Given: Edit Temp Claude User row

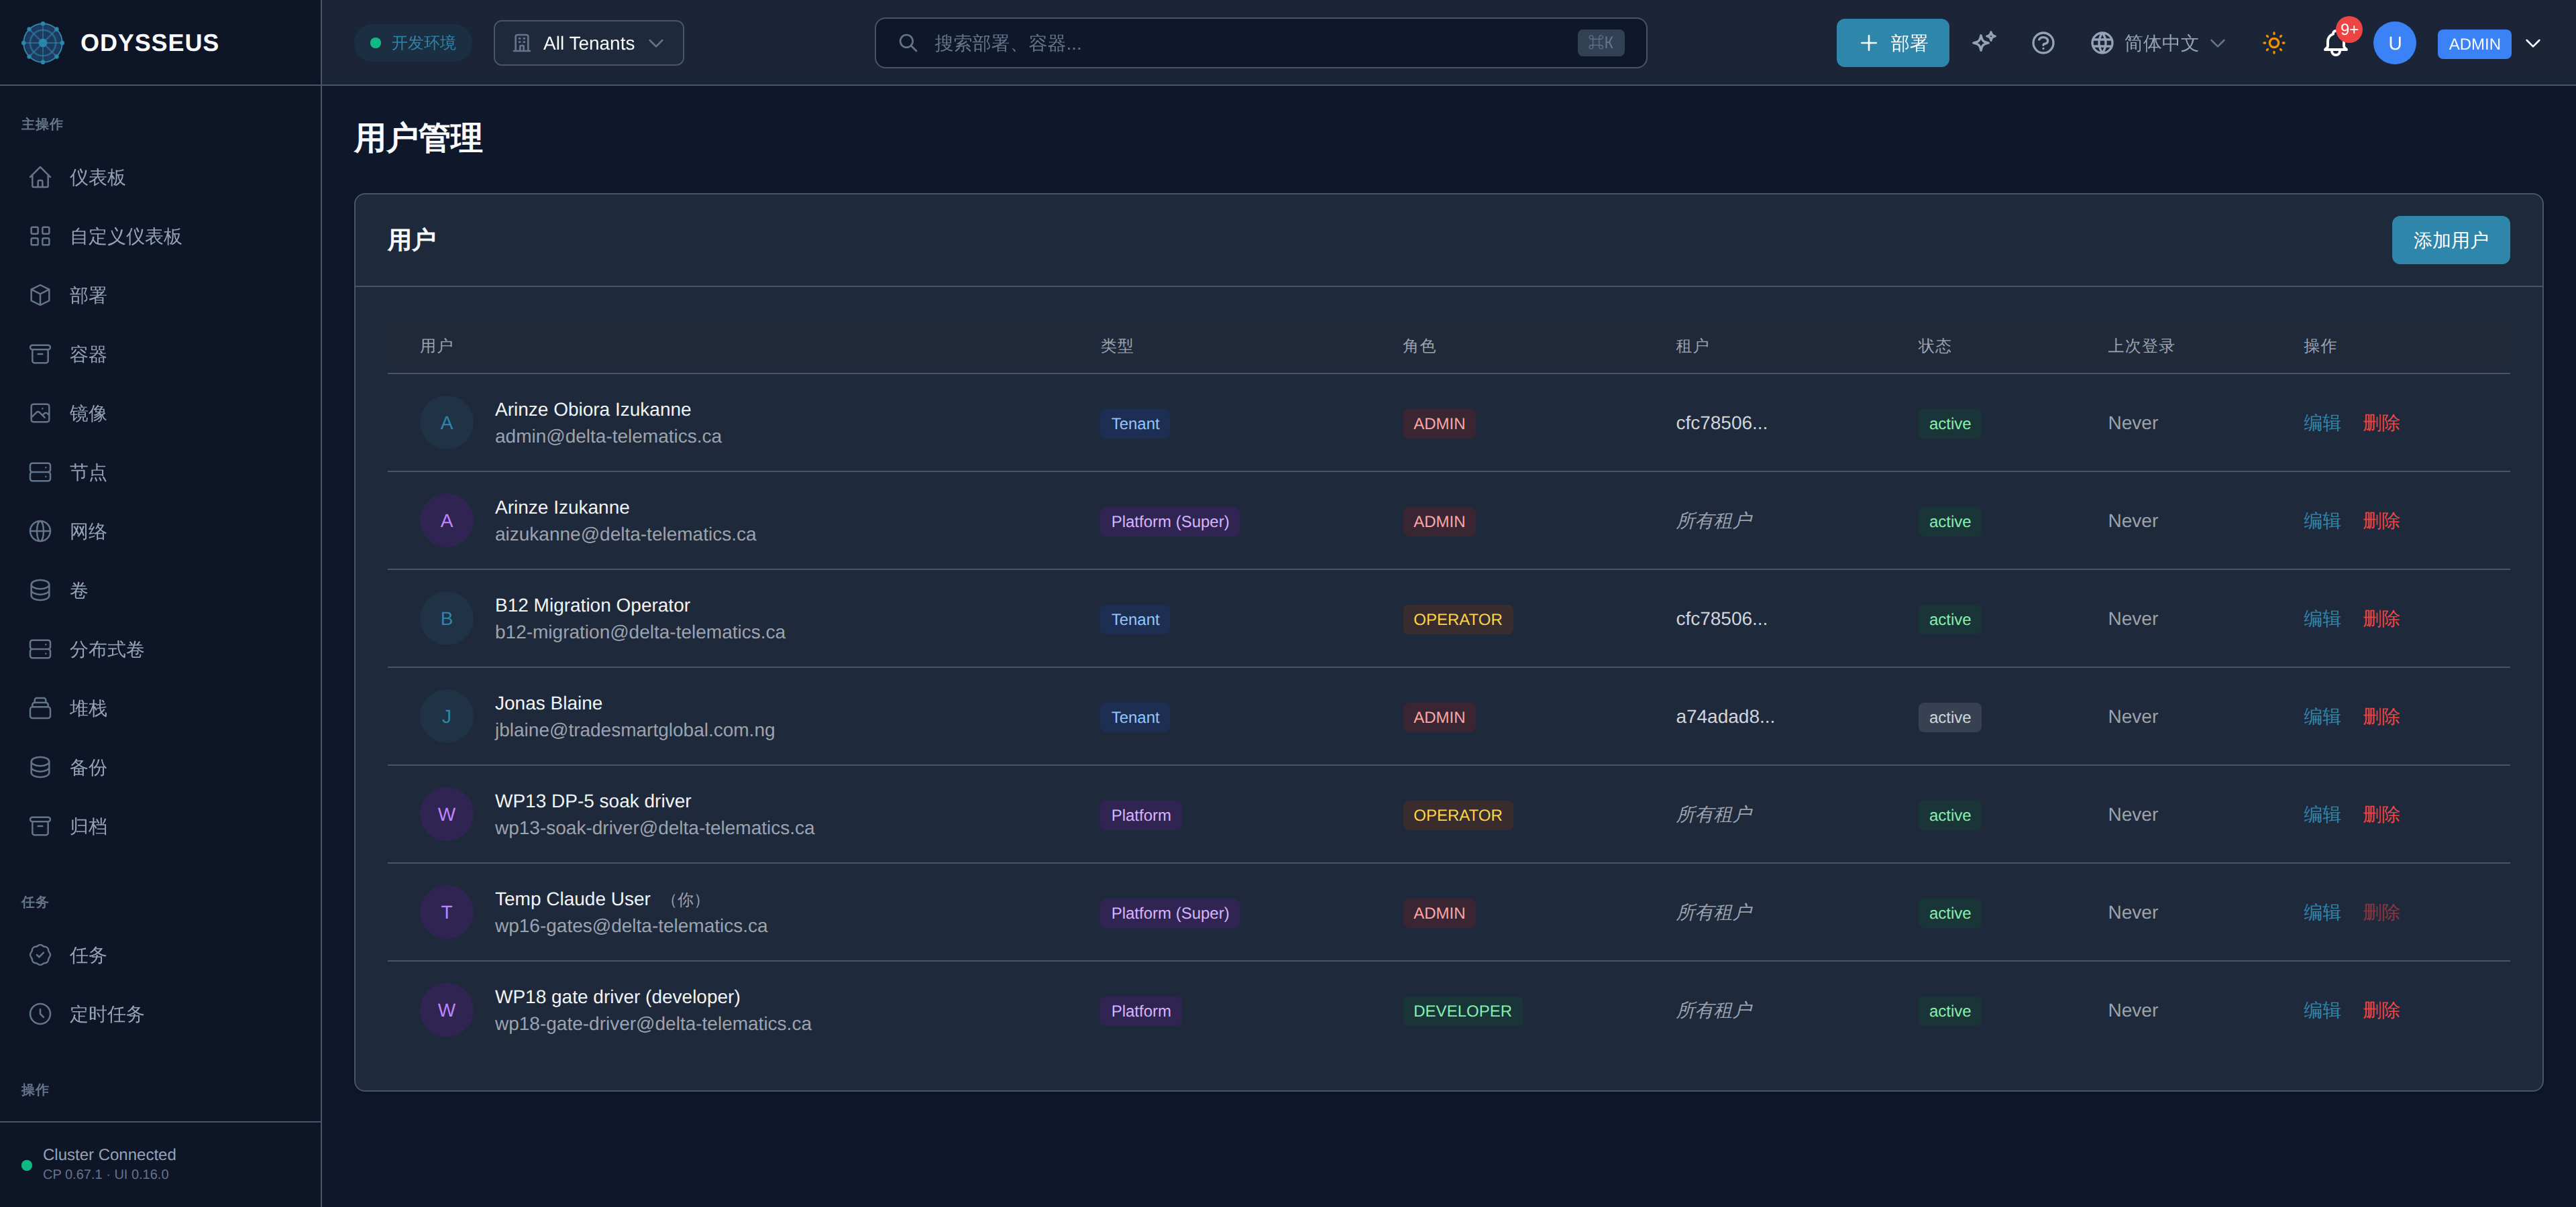Looking at the screenshot, I should [x=2322, y=912].
